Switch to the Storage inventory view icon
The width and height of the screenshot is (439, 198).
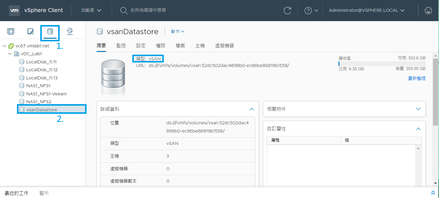pos(50,31)
